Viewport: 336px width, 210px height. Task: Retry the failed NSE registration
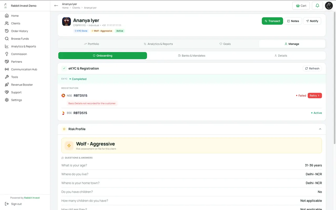pyautogui.click(x=315, y=96)
